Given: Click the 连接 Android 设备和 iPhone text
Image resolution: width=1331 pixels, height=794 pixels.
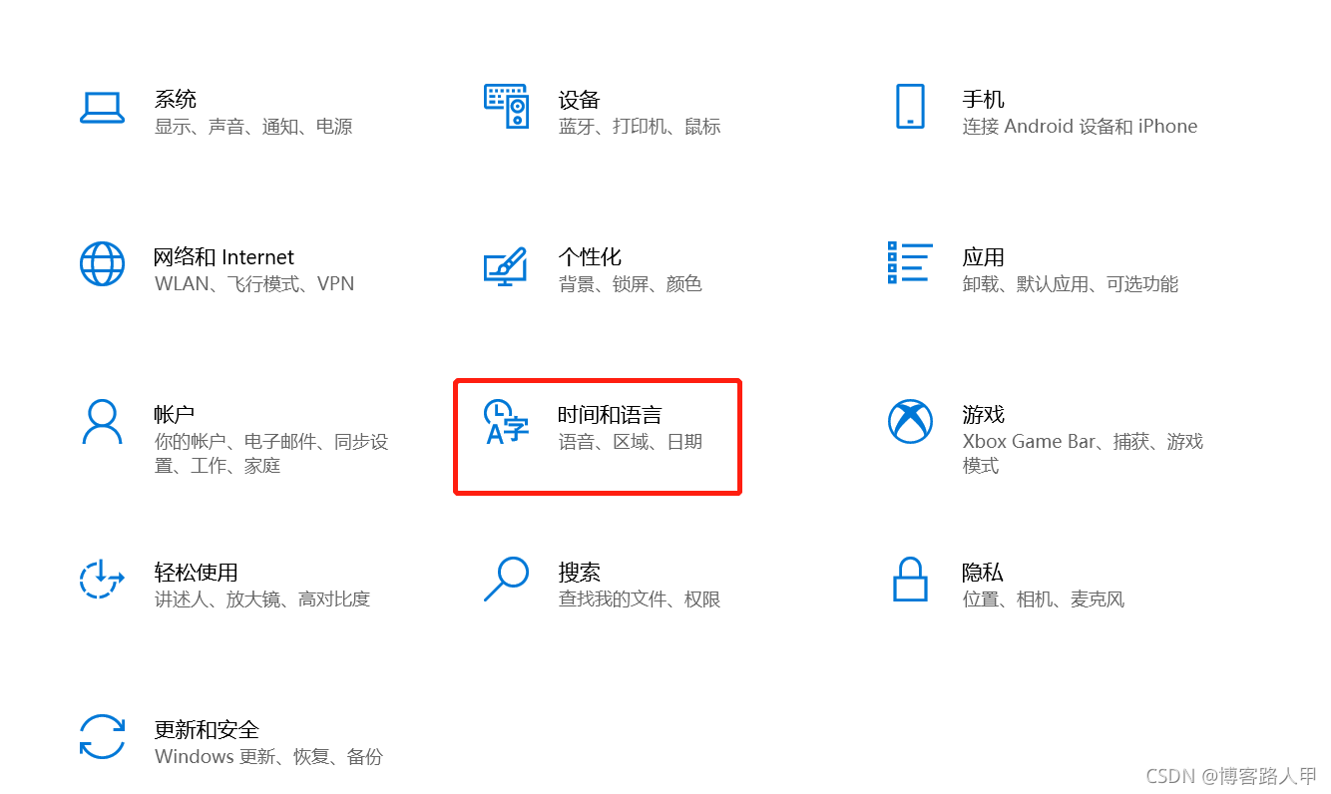Looking at the screenshot, I should 1080,127.
